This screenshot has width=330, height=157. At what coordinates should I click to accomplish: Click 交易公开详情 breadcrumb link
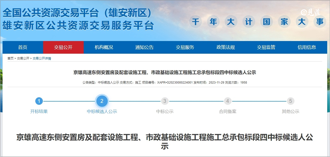42,58
